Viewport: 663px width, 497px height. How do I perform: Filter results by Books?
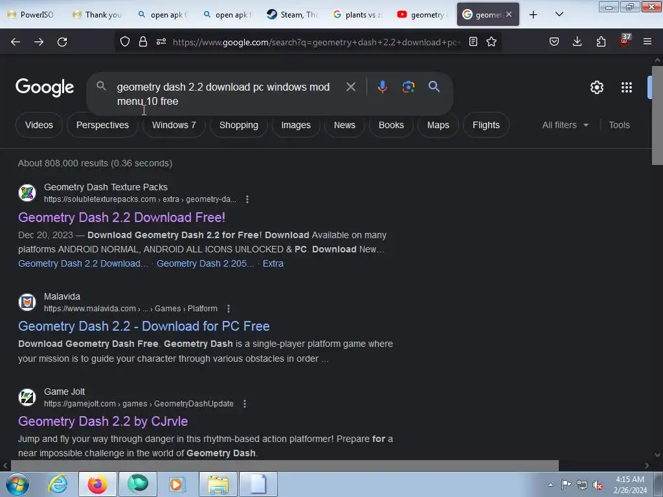[x=391, y=125]
